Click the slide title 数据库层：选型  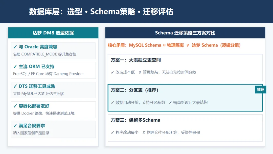point(101,12)
